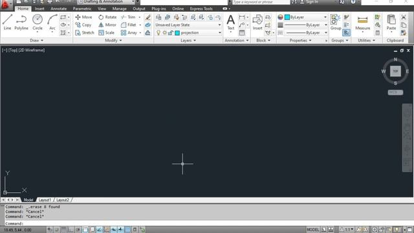Switch to the View ribbon tab
Screen dimensions: 414x233
point(102,8)
